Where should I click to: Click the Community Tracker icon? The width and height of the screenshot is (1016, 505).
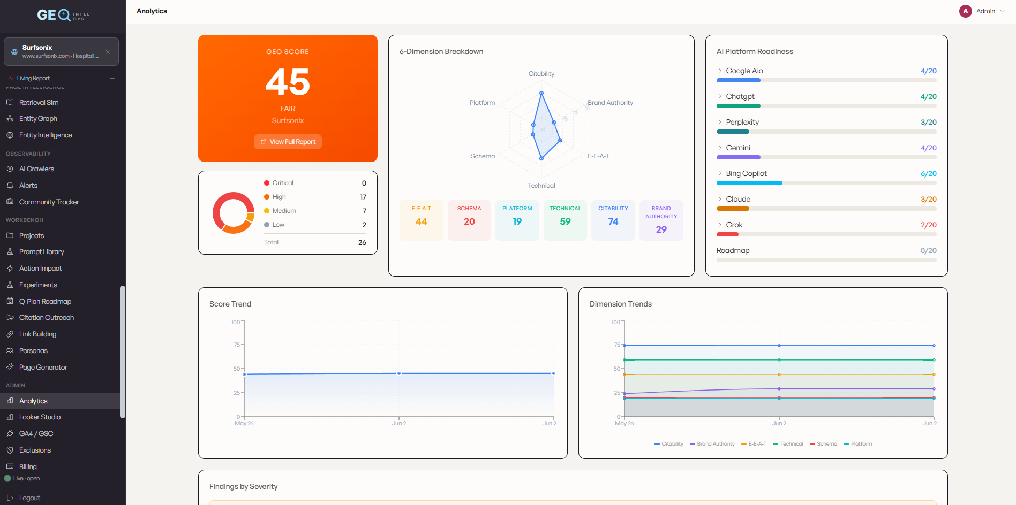pos(10,202)
